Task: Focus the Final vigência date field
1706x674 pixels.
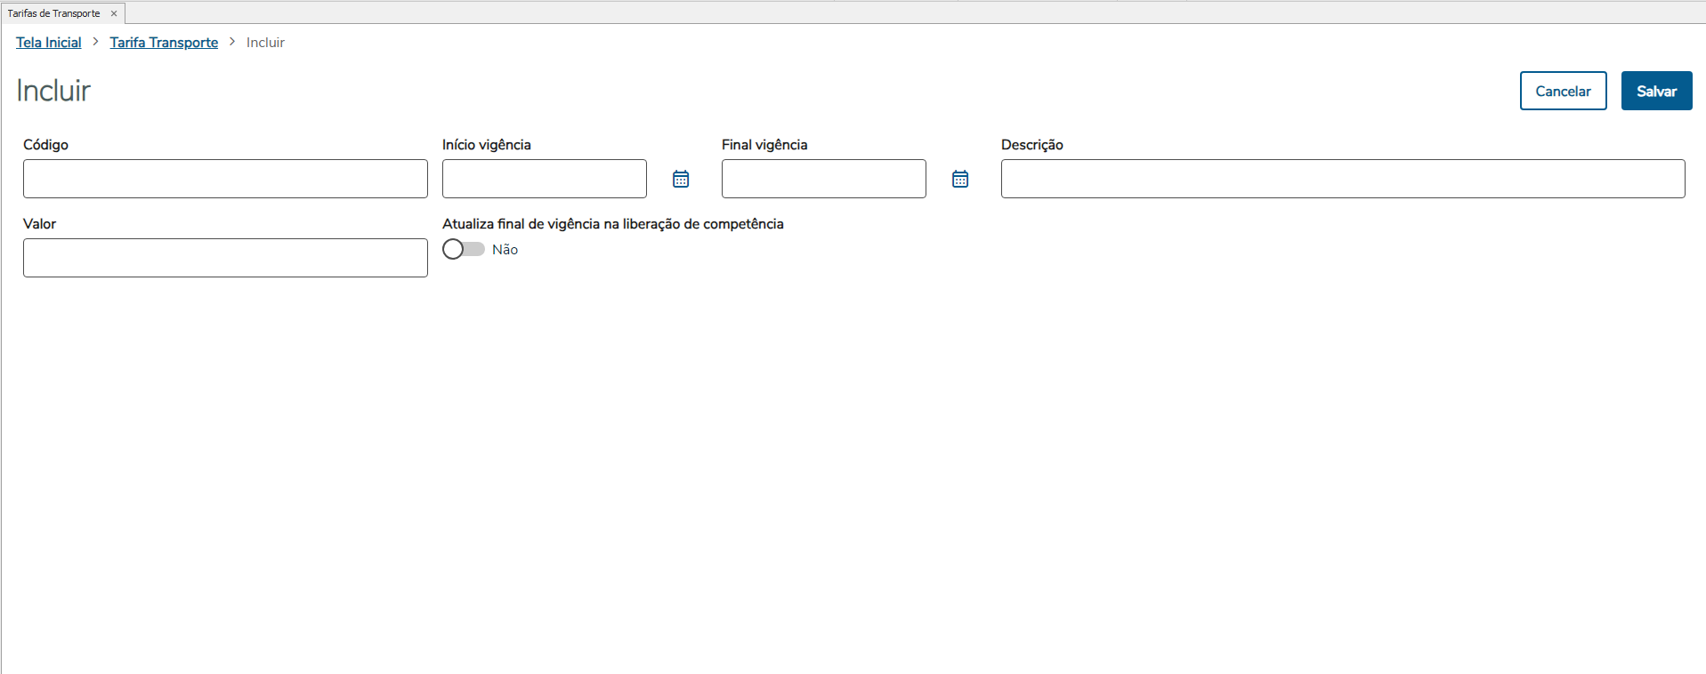Action: (x=824, y=179)
